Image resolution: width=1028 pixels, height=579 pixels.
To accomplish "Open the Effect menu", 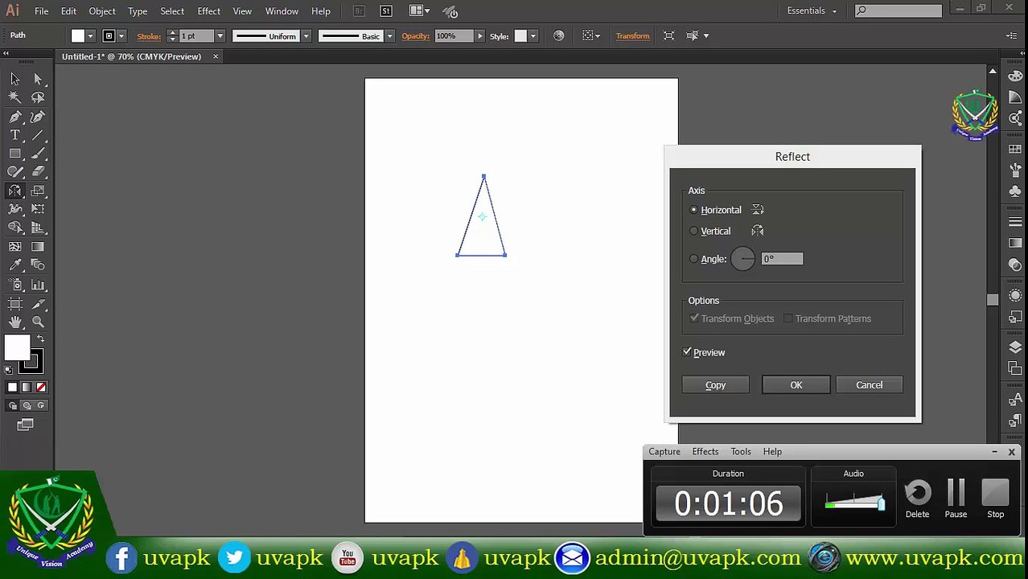I will tap(208, 11).
